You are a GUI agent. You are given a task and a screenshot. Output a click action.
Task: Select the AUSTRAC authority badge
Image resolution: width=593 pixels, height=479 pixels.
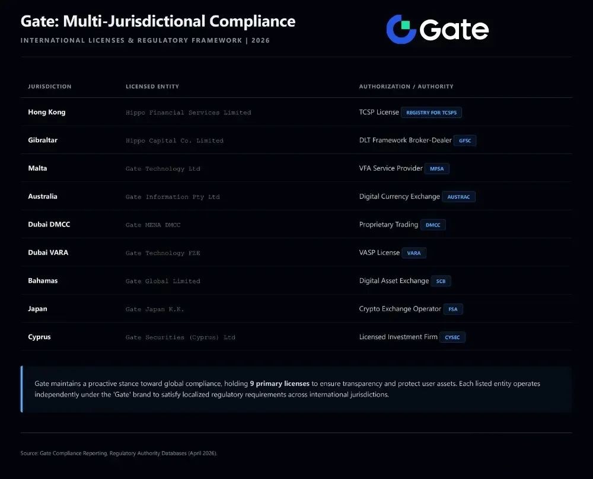(458, 197)
